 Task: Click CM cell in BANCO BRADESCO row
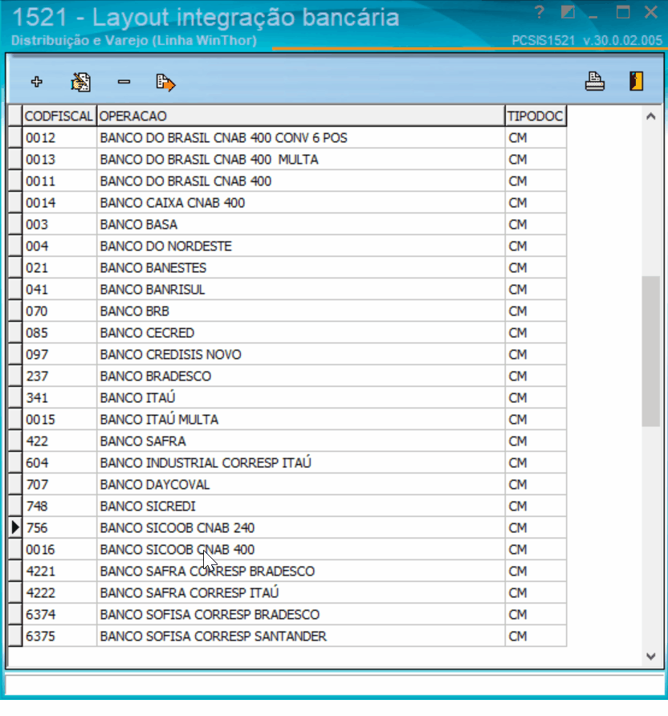coord(536,376)
